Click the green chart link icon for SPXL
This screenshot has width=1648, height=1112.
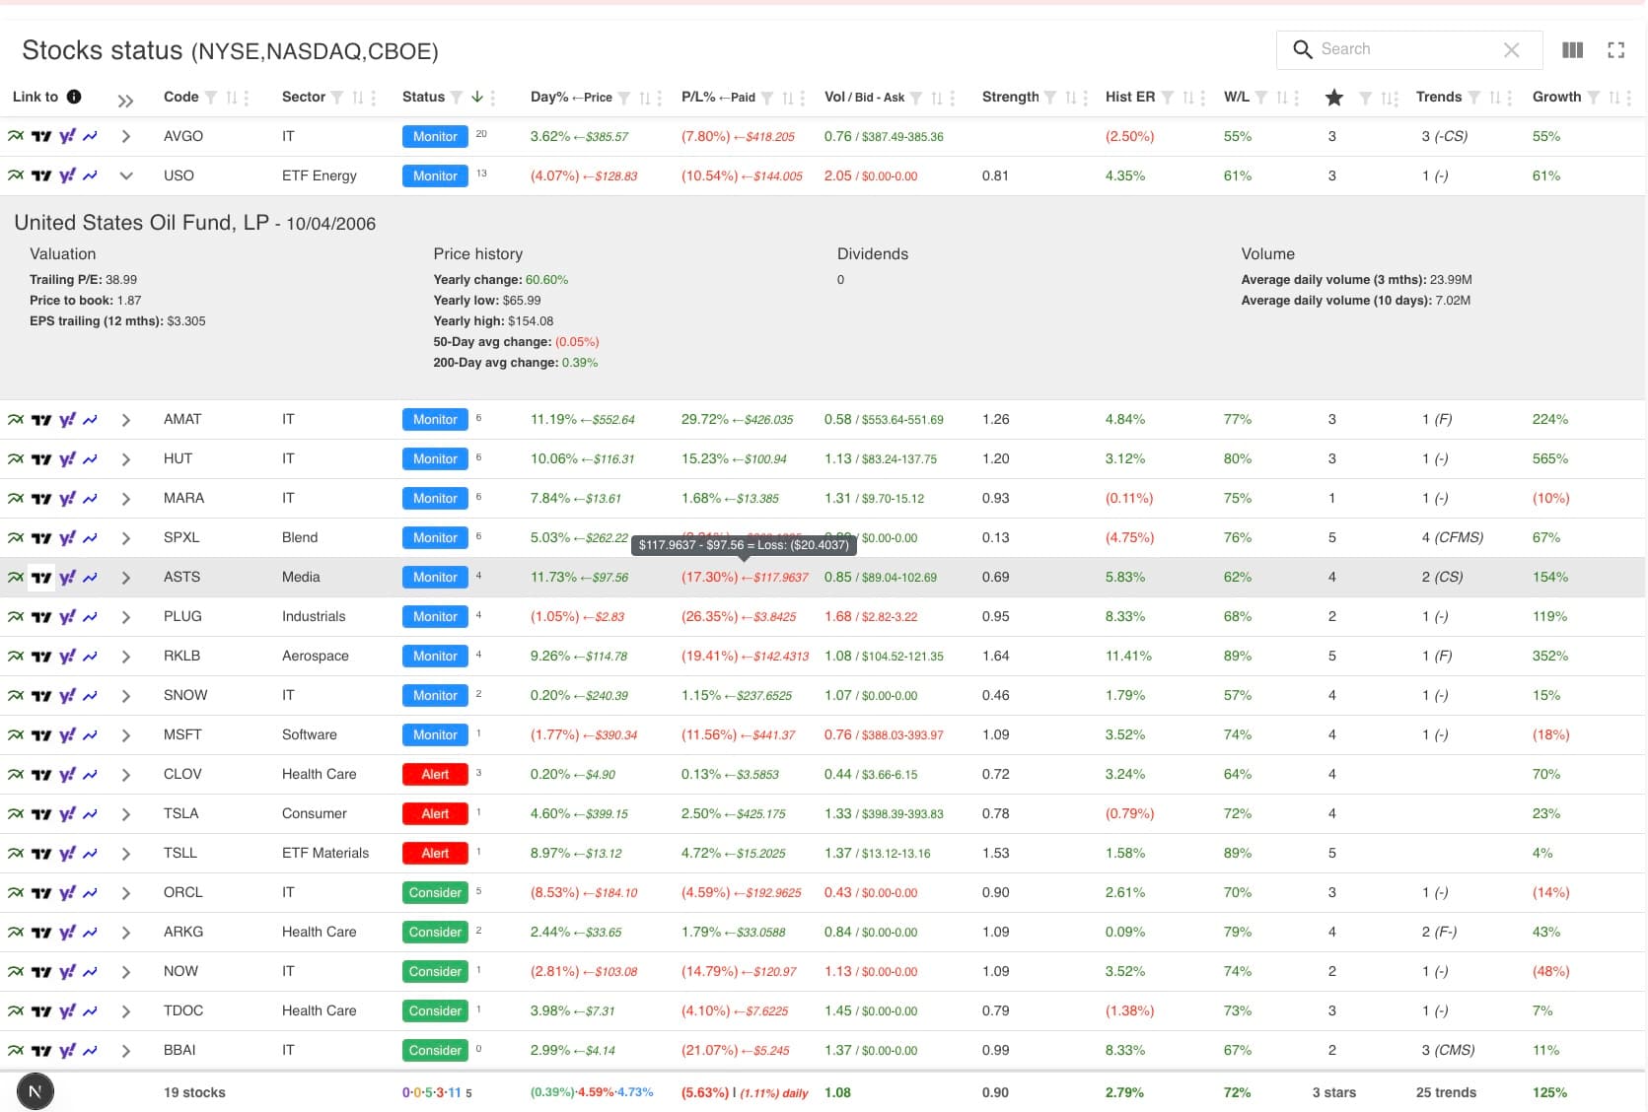16,538
